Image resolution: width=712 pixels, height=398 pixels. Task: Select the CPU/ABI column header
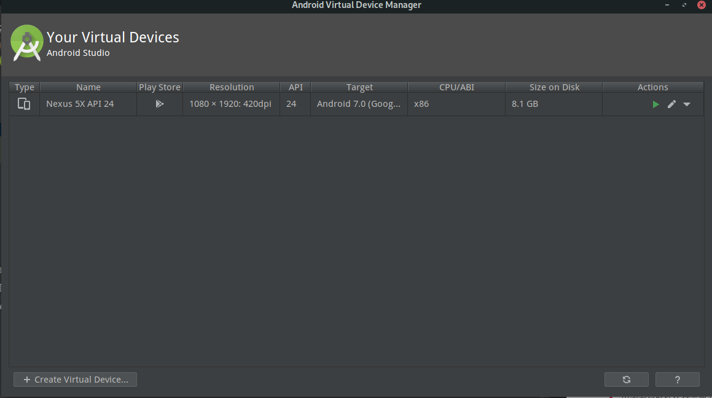click(456, 87)
